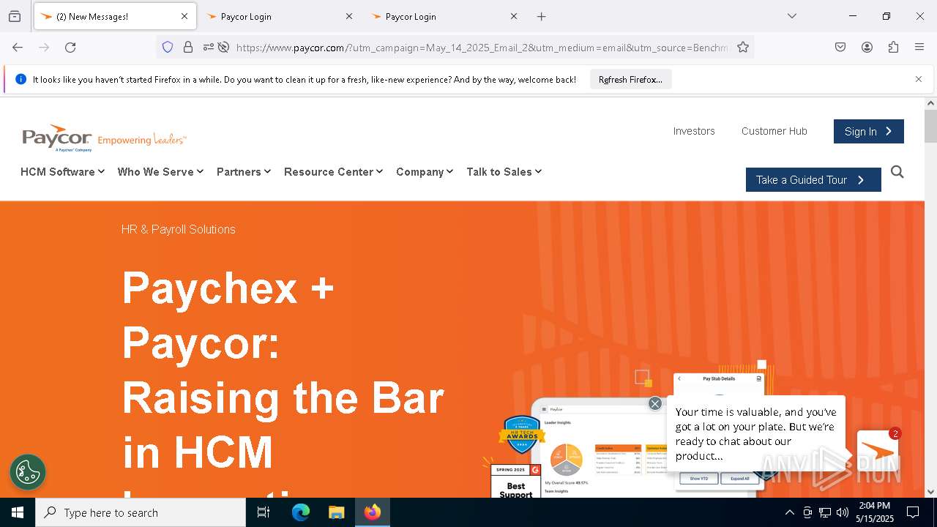The height and width of the screenshot is (527, 937).
Task: List all tabs with the chevron button
Action: click(x=791, y=16)
